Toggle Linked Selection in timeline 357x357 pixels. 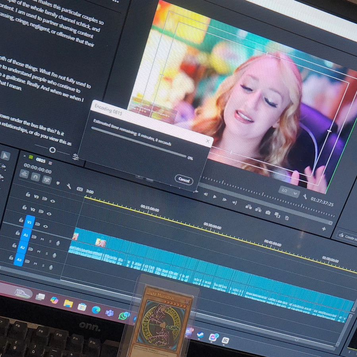click(47, 180)
